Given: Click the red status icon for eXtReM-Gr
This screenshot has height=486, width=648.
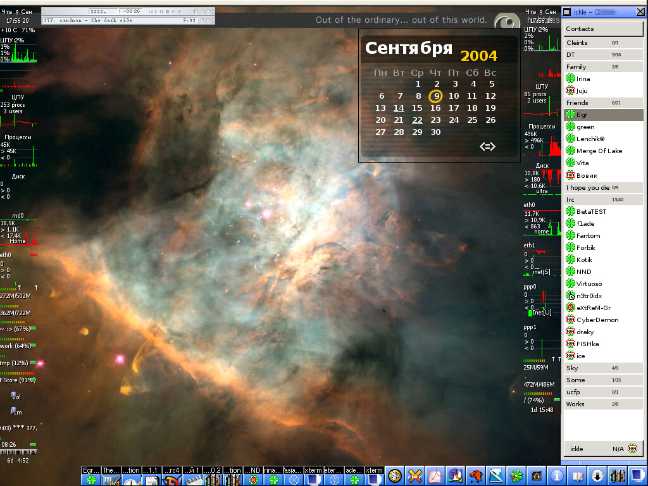Looking at the screenshot, I should coord(570,308).
